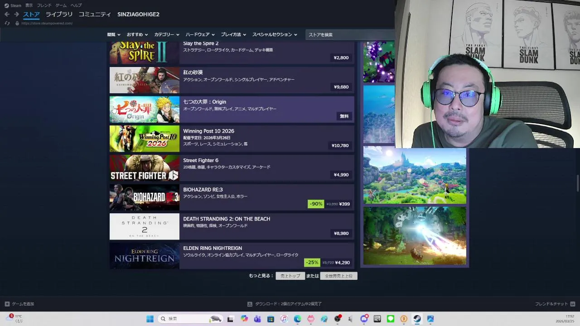Open the Windows Start menu

150,319
